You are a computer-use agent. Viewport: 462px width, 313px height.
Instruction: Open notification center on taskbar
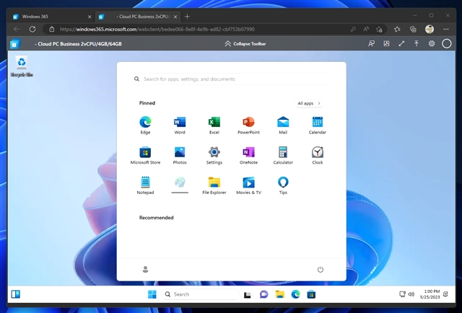pos(446,294)
